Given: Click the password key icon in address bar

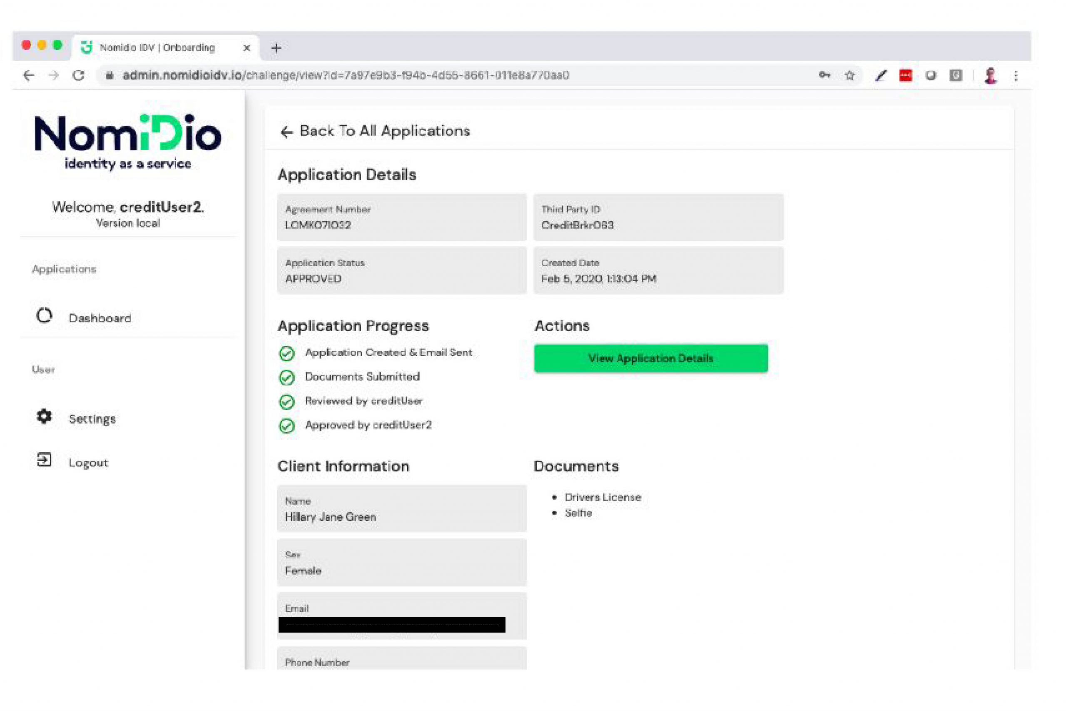Looking at the screenshot, I should pos(824,76).
